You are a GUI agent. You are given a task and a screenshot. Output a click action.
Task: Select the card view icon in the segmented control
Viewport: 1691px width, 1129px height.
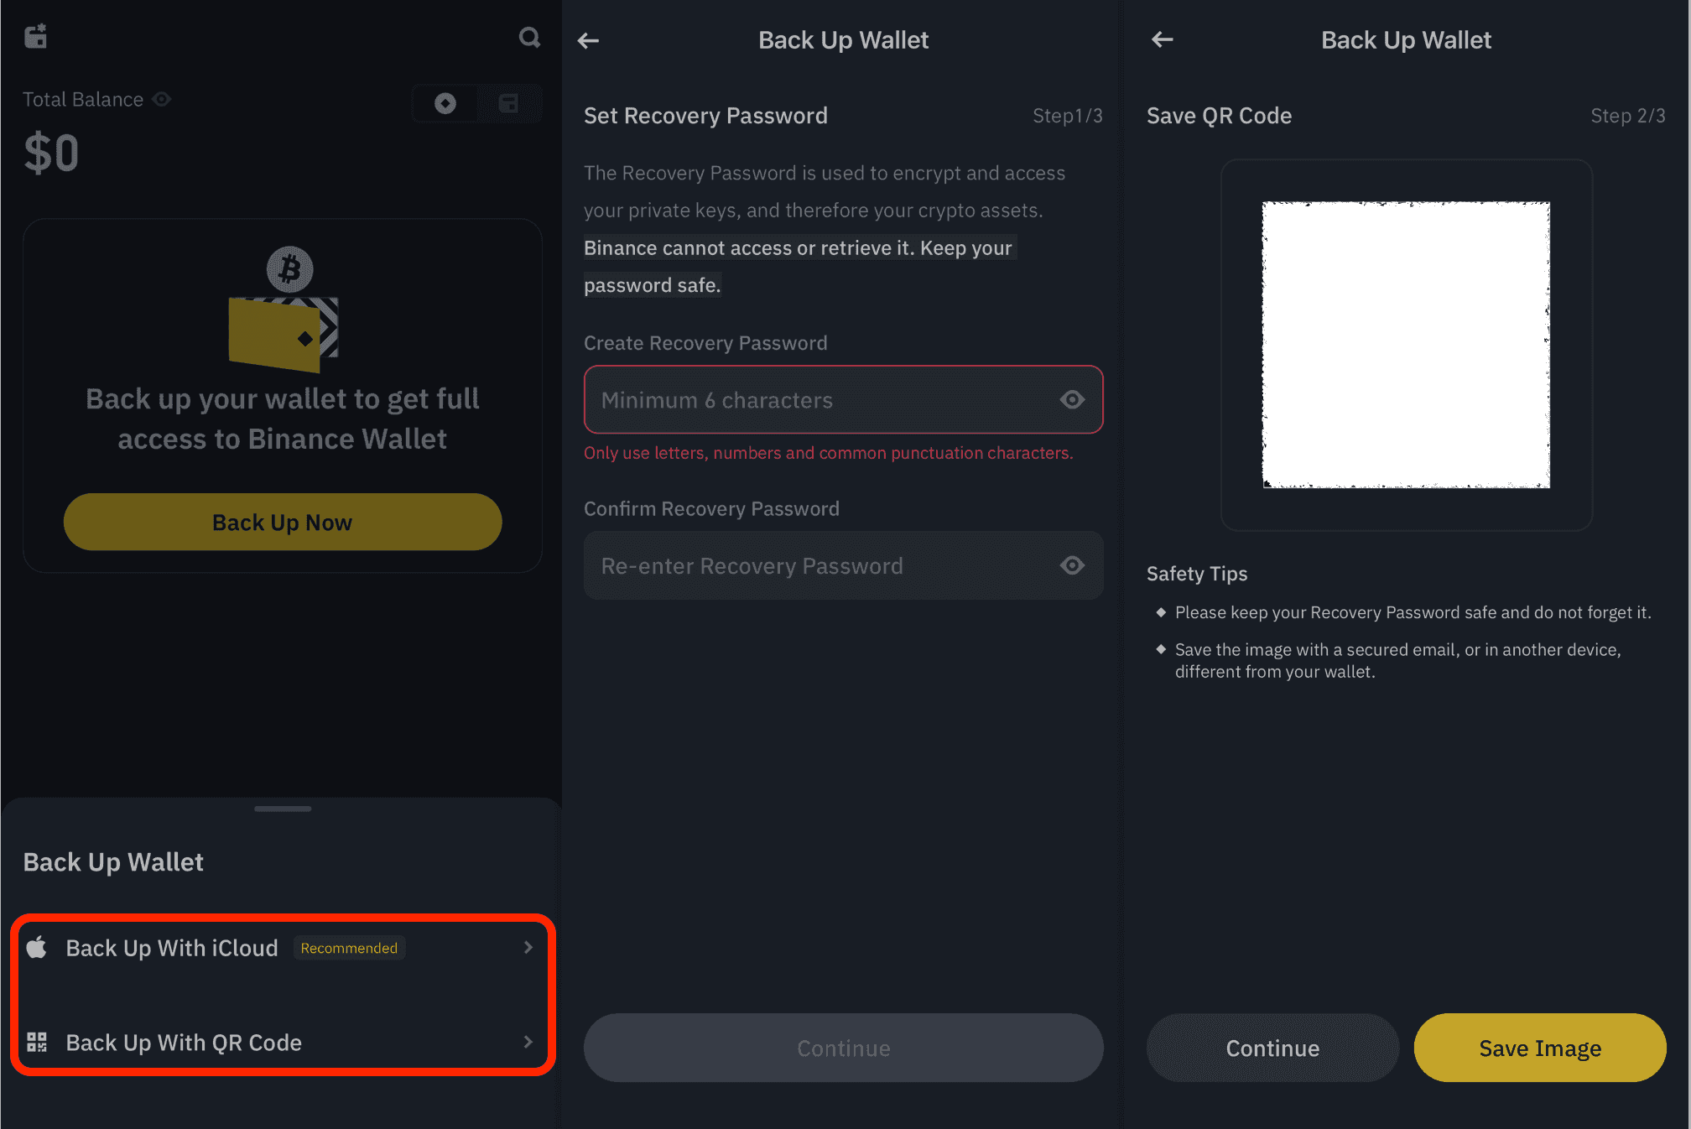click(x=509, y=102)
